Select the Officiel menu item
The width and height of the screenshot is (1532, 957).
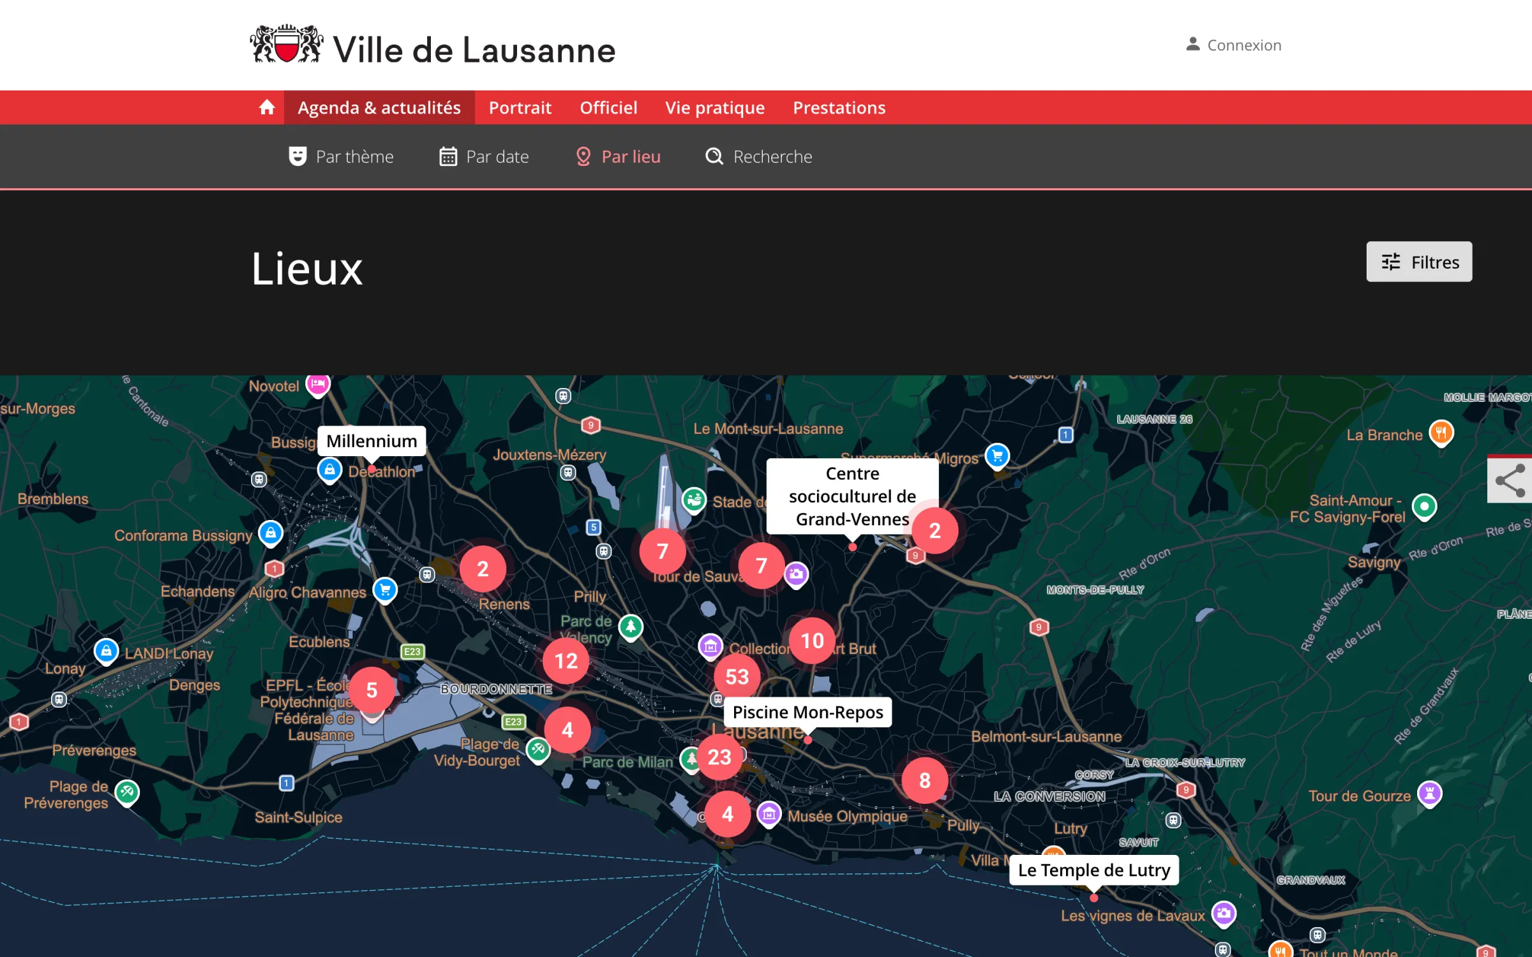[608, 107]
